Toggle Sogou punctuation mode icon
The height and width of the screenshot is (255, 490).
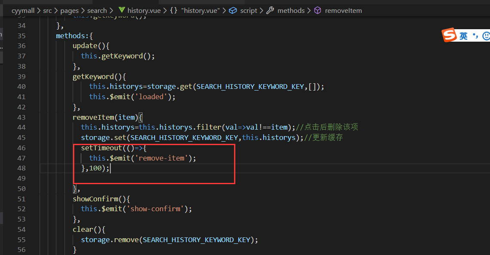(476, 35)
